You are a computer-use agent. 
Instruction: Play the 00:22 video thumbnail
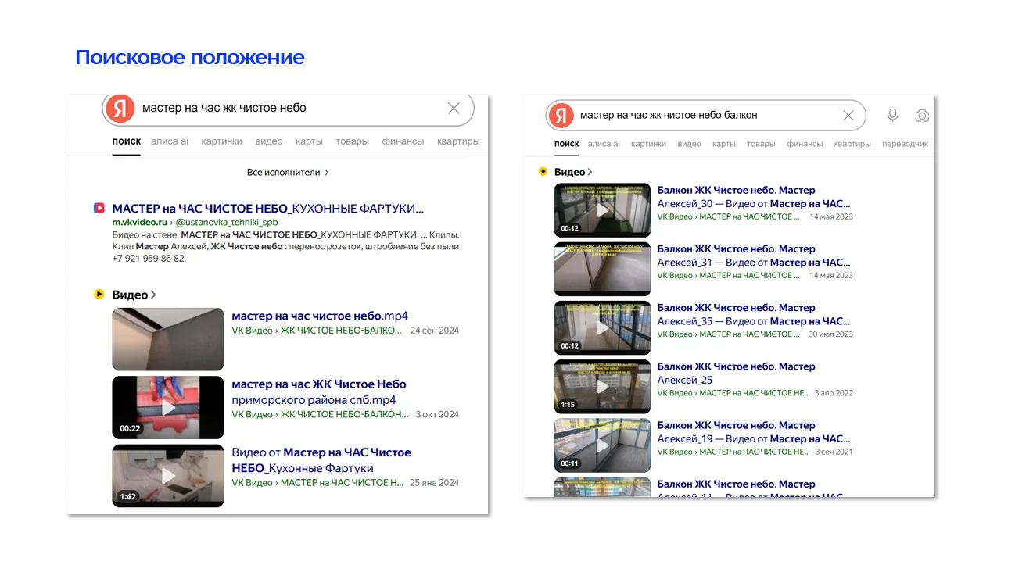click(168, 407)
